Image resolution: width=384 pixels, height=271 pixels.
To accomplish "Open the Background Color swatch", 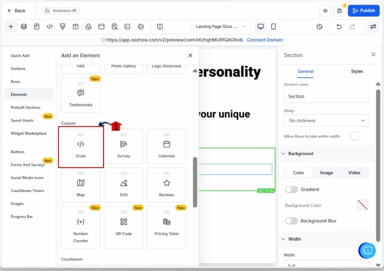I will (x=363, y=205).
